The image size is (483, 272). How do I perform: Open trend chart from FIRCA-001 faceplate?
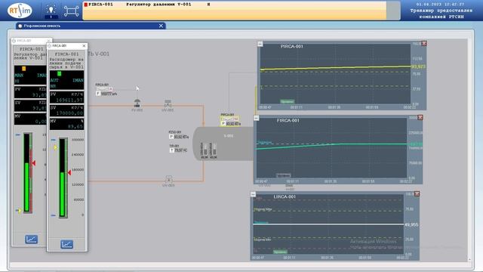tap(67, 244)
